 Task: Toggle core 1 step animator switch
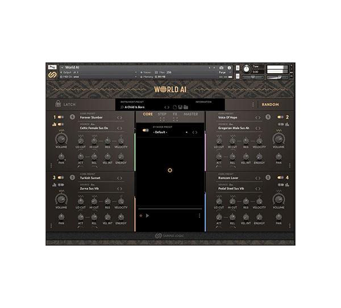click(61, 124)
